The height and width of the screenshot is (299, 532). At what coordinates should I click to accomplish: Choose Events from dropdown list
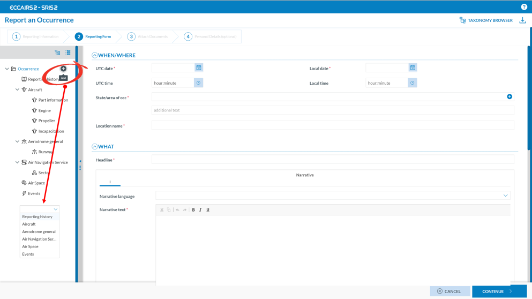[x=39, y=254]
